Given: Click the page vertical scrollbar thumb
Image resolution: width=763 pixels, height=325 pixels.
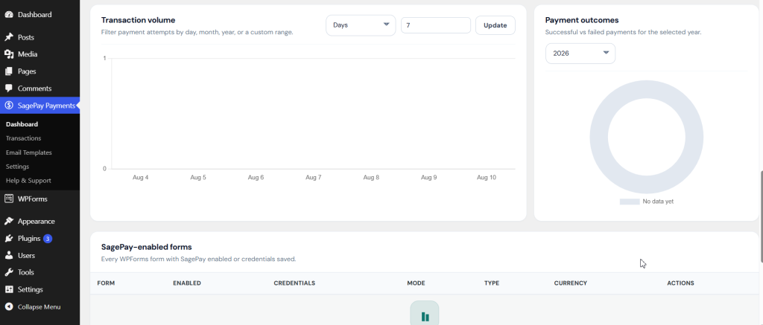Looking at the screenshot, I should click(761, 216).
